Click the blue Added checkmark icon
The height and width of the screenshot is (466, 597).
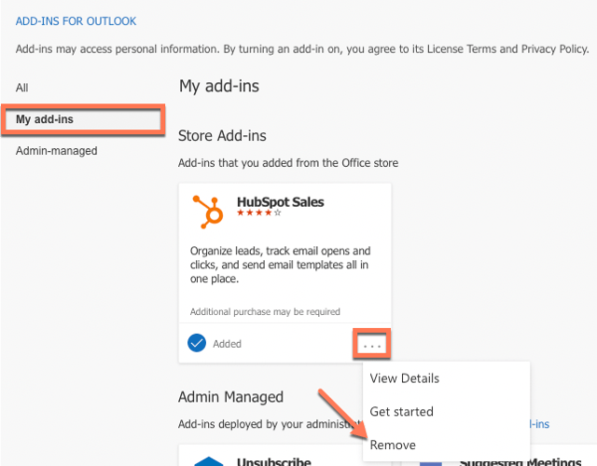click(x=197, y=343)
